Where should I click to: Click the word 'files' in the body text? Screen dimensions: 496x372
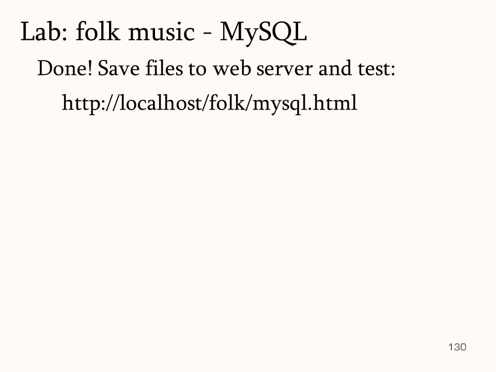[x=164, y=68]
